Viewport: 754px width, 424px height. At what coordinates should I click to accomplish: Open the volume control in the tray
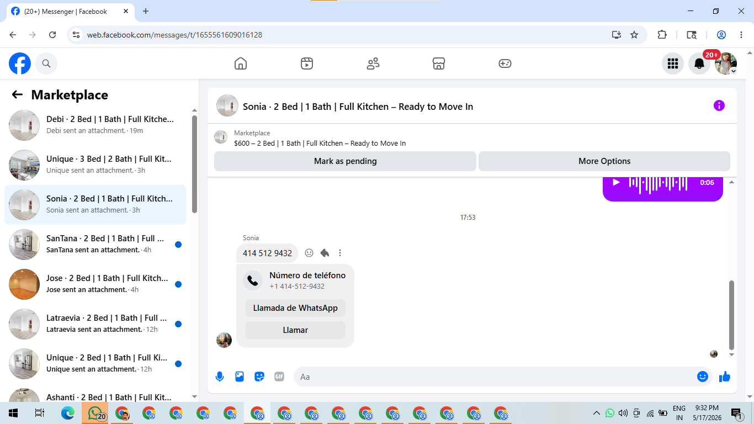click(623, 413)
